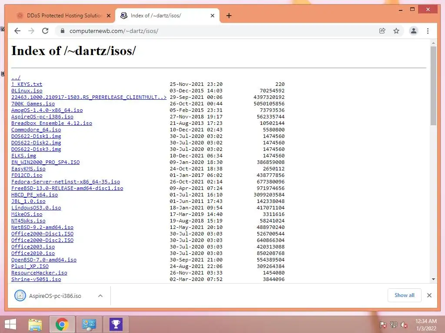Share this page using the share icon
This screenshot has height=333, width=445.
(382, 31)
